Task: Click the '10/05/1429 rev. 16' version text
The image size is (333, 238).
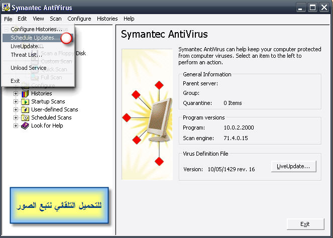Action: pos(231,169)
